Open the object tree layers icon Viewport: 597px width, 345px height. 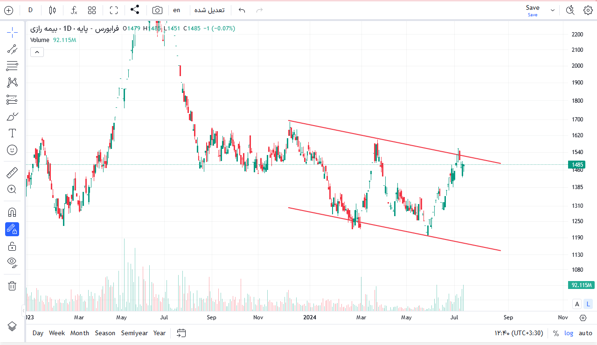click(x=12, y=326)
